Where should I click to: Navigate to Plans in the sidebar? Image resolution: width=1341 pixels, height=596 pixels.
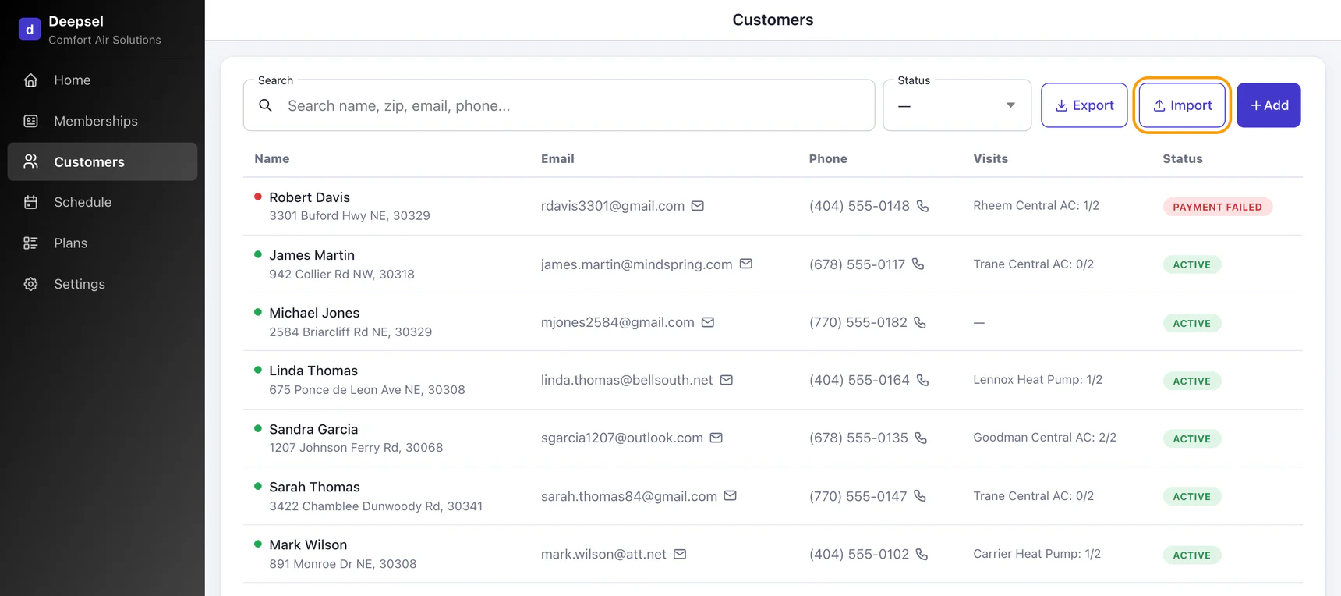pyautogui.click(x=102, y=243)
